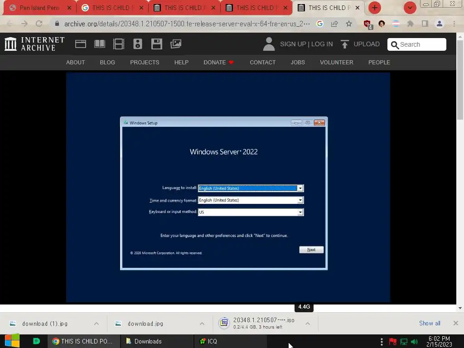This screenshot has height=348, width=464.
Task: Expand options for download (1).jpg
Action: (x=97, y=324)
